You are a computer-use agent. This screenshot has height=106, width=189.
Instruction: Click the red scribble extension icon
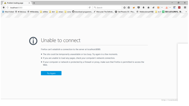point(166,7)
